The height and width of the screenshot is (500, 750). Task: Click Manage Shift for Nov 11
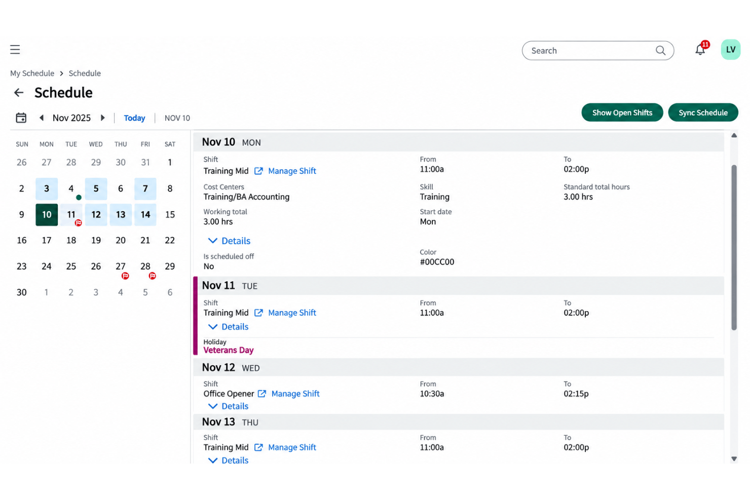pos(292,313)
